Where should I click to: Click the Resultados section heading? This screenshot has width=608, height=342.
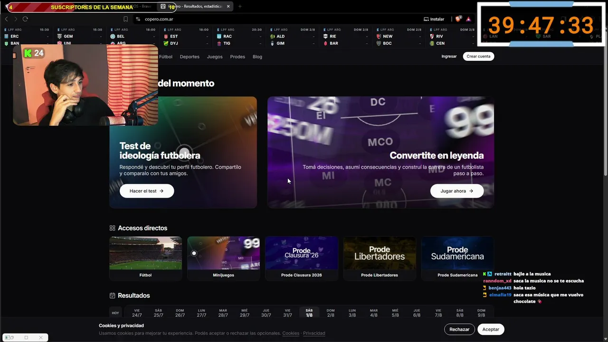pos(134,295)
